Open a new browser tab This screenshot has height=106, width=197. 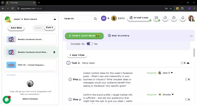39,3
